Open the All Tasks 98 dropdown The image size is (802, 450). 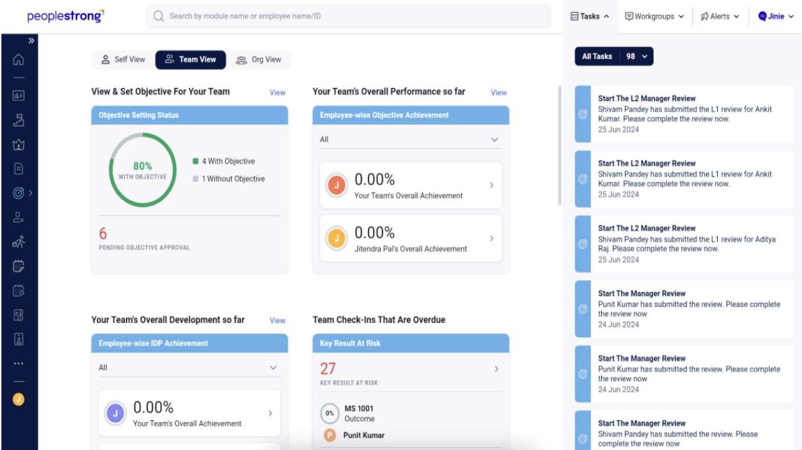tap(614, 57)
